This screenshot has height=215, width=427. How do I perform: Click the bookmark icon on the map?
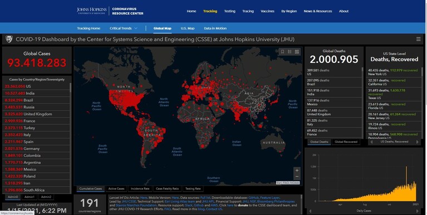click(282, 52)
